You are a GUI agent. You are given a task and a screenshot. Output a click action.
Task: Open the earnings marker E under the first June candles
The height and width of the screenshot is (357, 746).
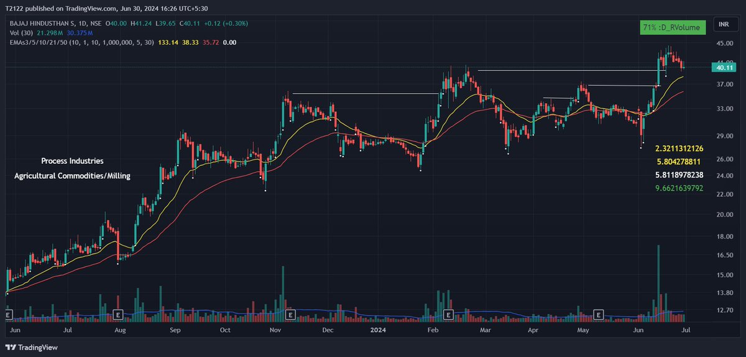8,315
